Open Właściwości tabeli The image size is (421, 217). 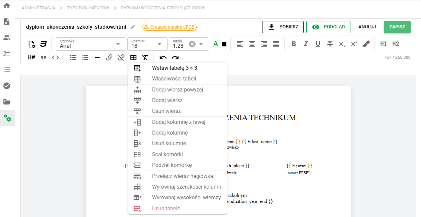(x=177, y=79)
